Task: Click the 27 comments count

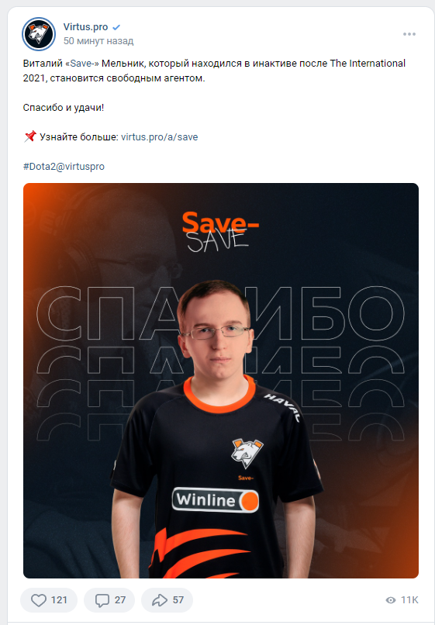Action: (x=120, y=600)
